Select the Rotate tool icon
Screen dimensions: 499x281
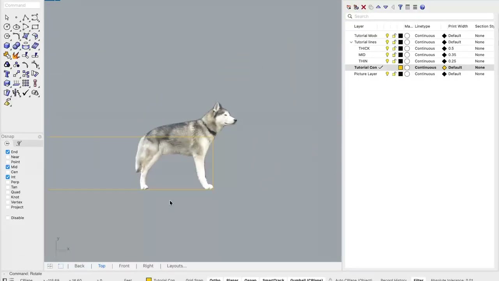(35, 74)
